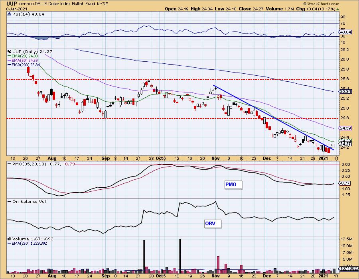Select the EMA(50) 24.59 legend entry
The image size is (359, 279).
click(x=23, y=60)
